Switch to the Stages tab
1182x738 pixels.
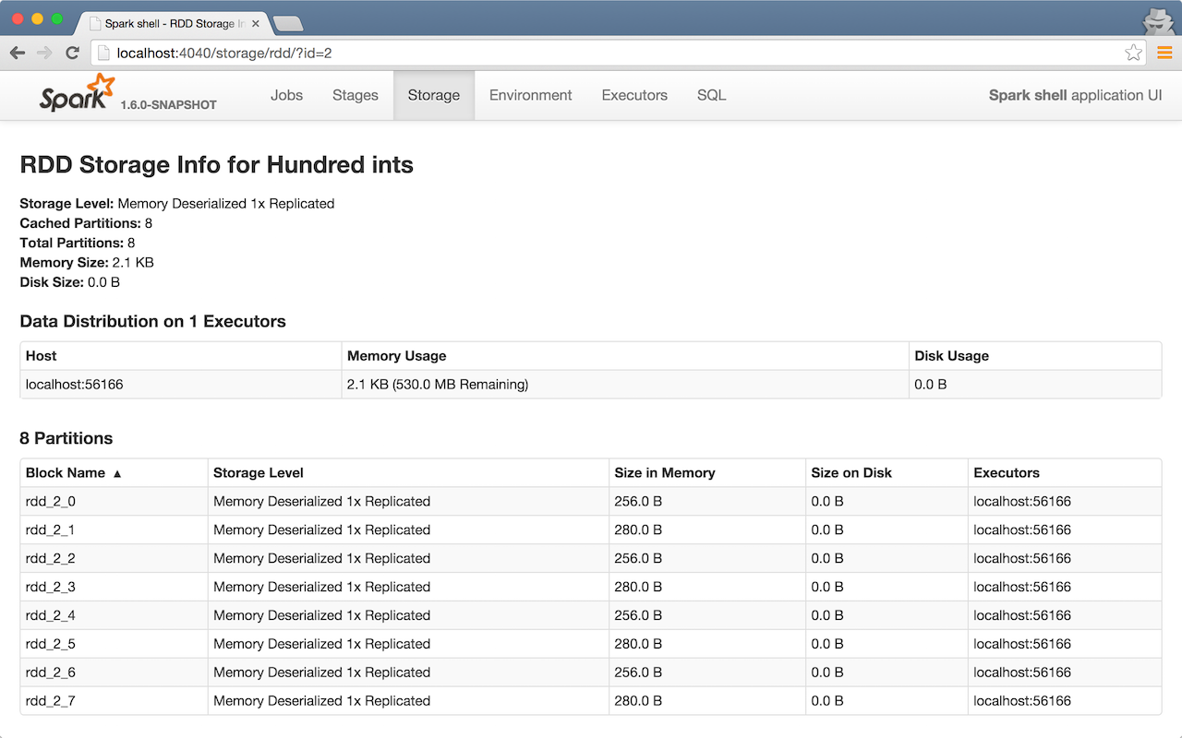click(x=356, y=95)
